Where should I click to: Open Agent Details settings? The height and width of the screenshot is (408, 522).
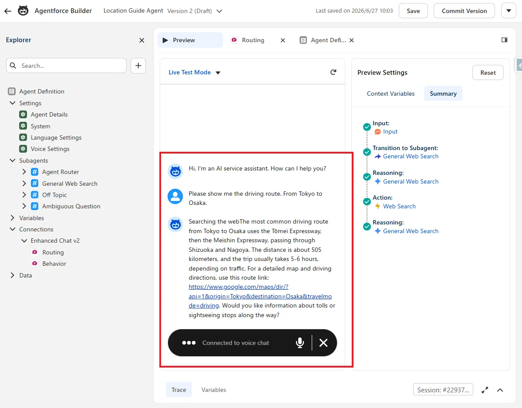(x=49, y=114)
